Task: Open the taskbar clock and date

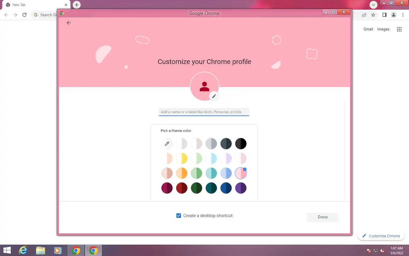Action: 397,251
